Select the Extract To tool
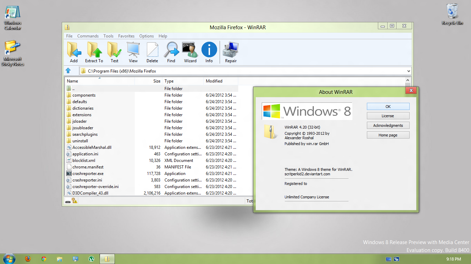 (x=94, y=52)
